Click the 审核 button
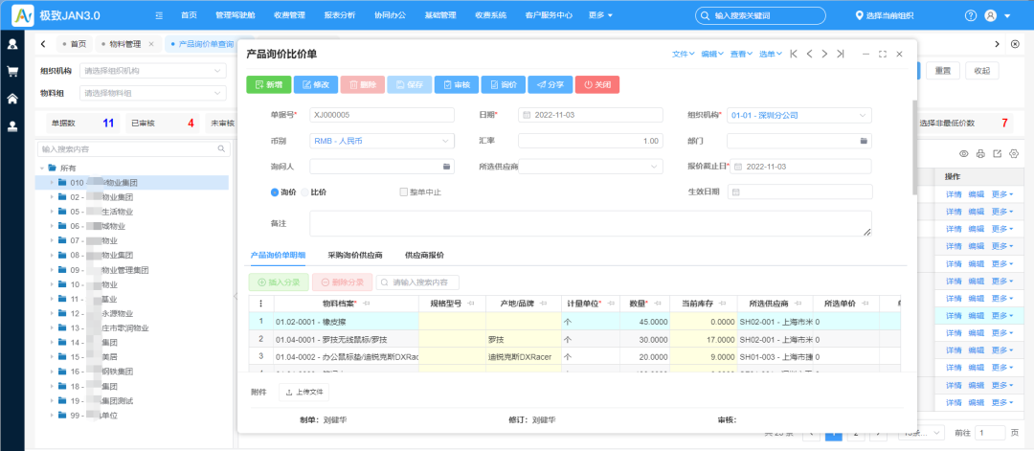Screen dimensions: 1034x451 [457, 84]
